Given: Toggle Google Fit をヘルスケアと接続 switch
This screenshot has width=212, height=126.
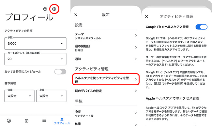Looking at the screenshot, I should pos(202,27).
